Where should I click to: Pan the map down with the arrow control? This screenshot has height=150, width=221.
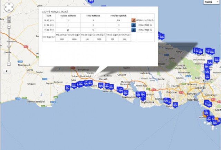click(9, 10)
